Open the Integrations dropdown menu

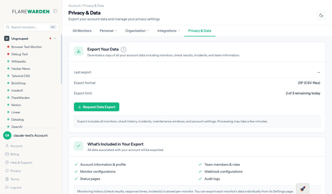[169, 31]
